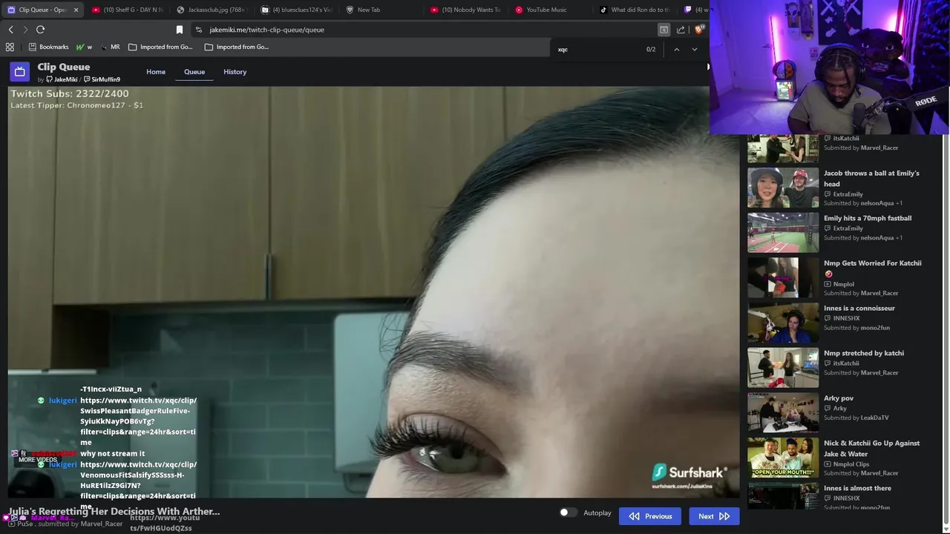950x534 pixels.
Task: Click the find-in-page field containing xqc
Action: click(597, 50)
